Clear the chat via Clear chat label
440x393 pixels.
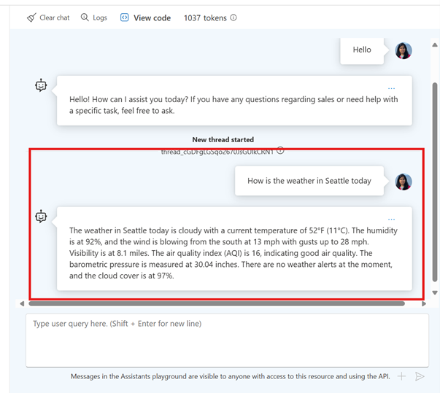pos(55,17)
